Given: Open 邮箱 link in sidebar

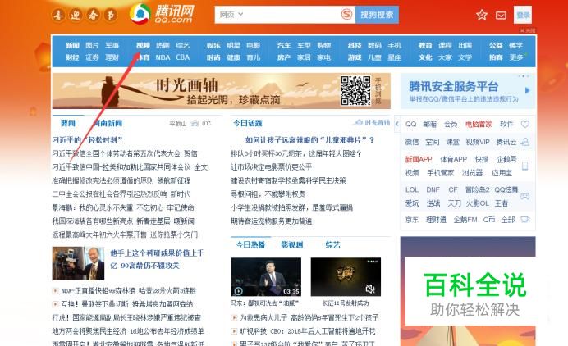Looking at the screenshot, I should (429, 124).
